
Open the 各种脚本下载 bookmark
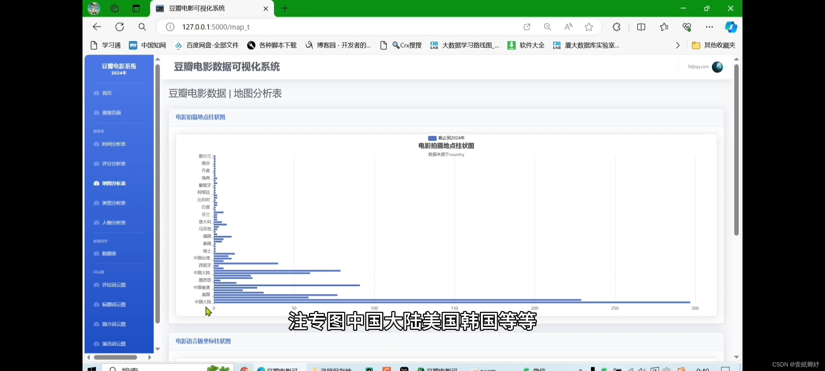tap(272, 45)
